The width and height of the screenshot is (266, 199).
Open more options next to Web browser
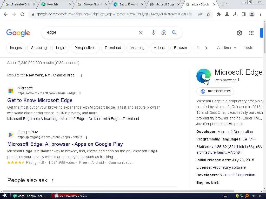click(x=239, y=80)
